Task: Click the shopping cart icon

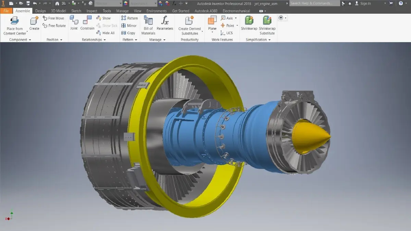Action: pos(390,3)
